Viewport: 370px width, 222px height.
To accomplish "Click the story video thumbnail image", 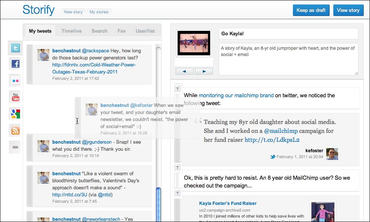I will click(x=194, y=43).
